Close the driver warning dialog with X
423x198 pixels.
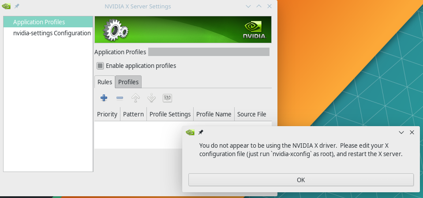[x=412, y=132]
